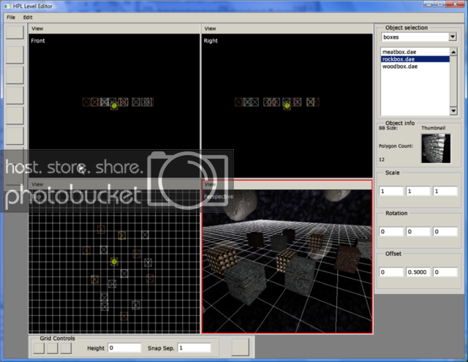Expand the 'boxes' object category dropdown
Image resolution: width=468 pixels, height=362 pixels.
click(452, 37)
